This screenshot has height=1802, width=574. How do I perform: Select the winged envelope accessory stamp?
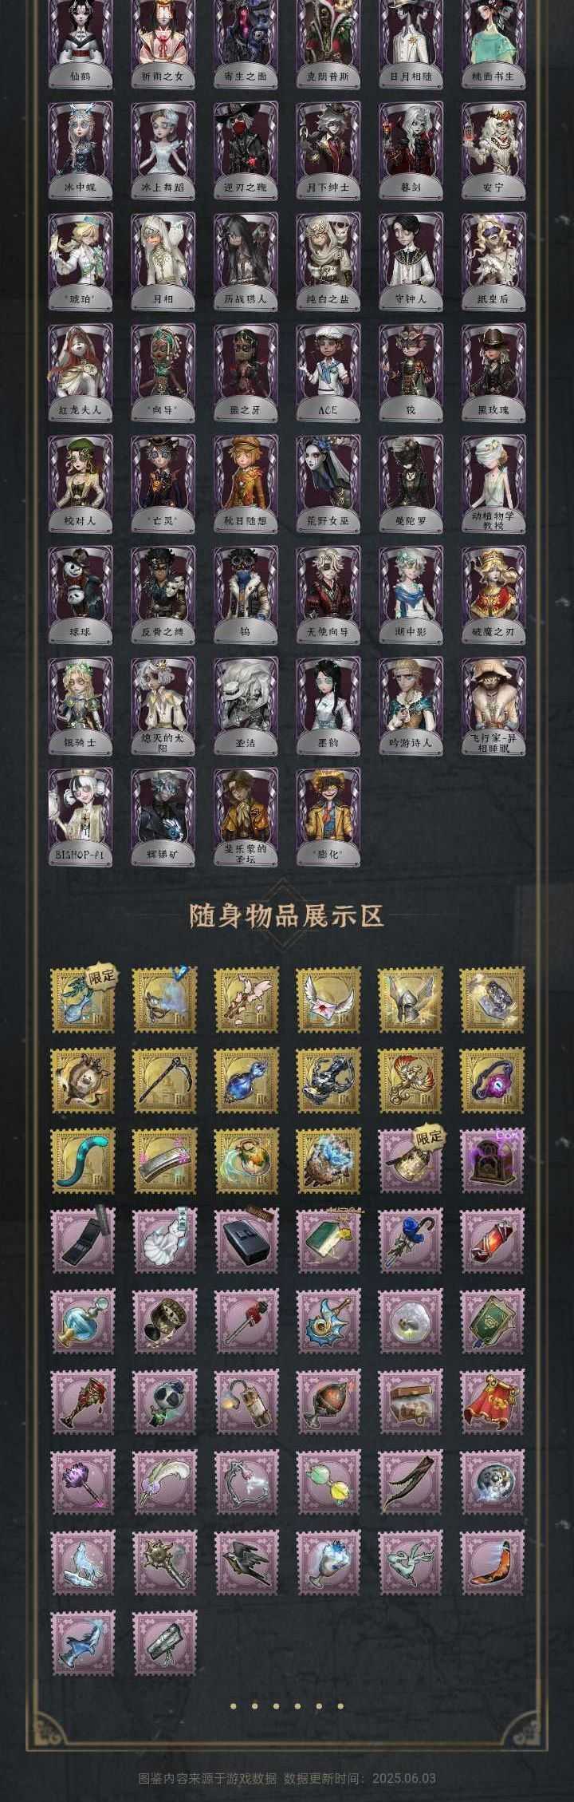[328, 998]
